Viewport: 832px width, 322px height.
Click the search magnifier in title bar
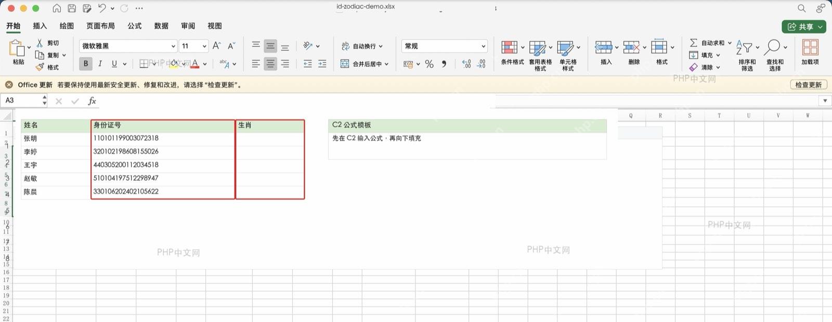(801, 8)
